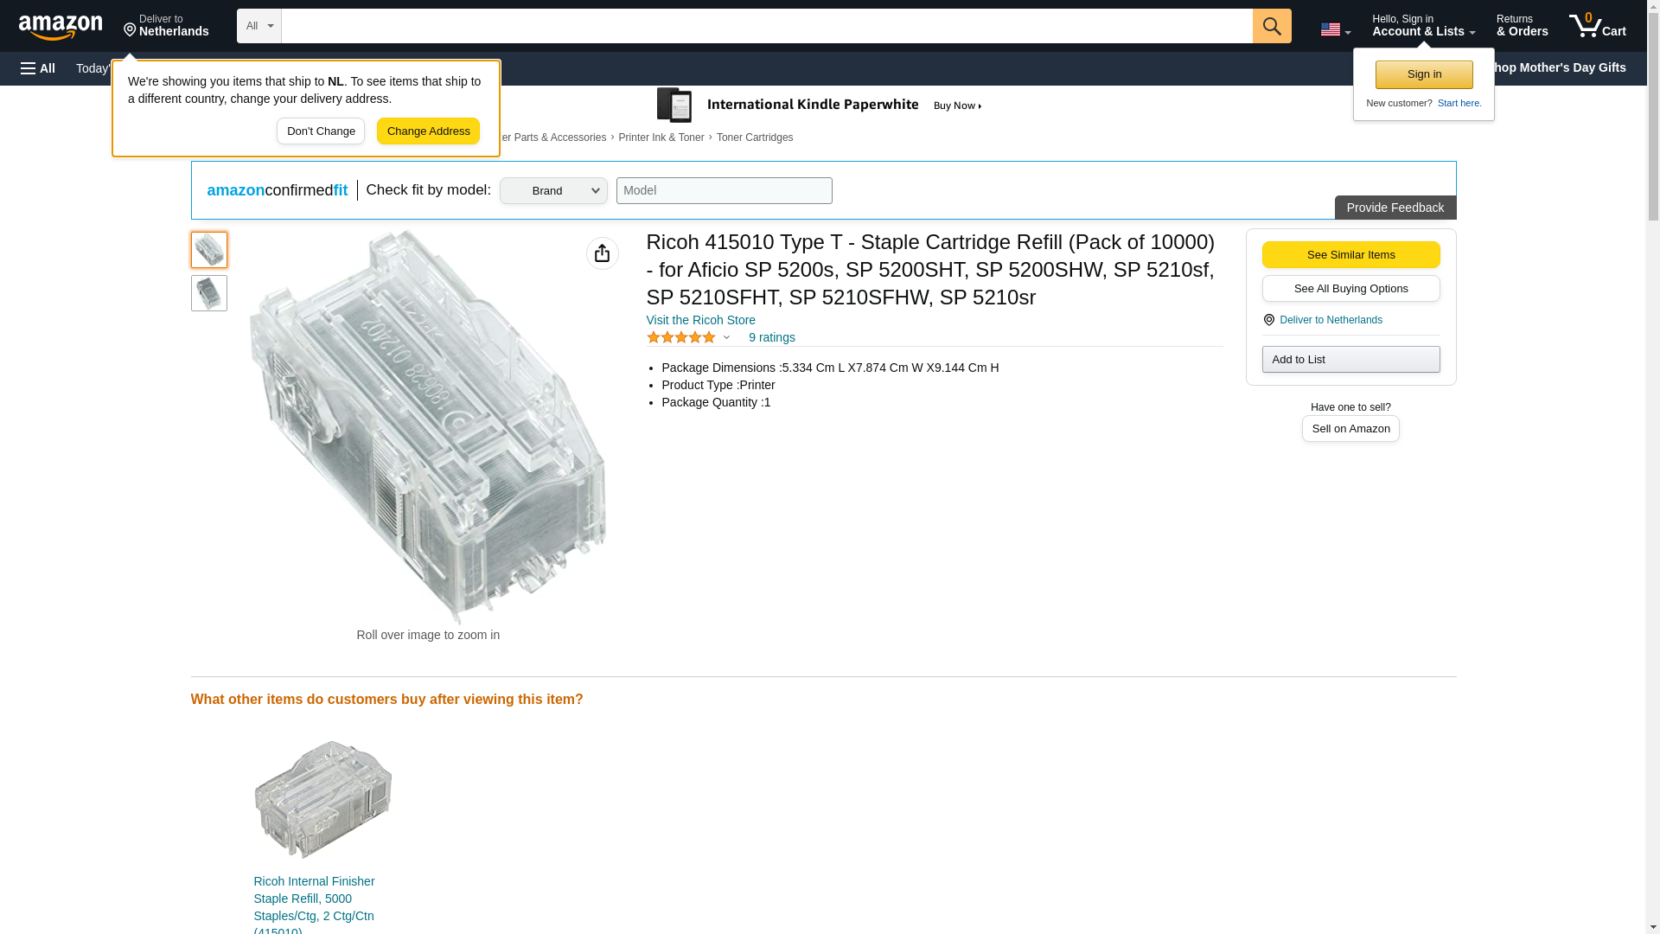The image size is (1660, 934).
Task: Click the Toner Cartridges breadcrumb
Action: (754, 138)
